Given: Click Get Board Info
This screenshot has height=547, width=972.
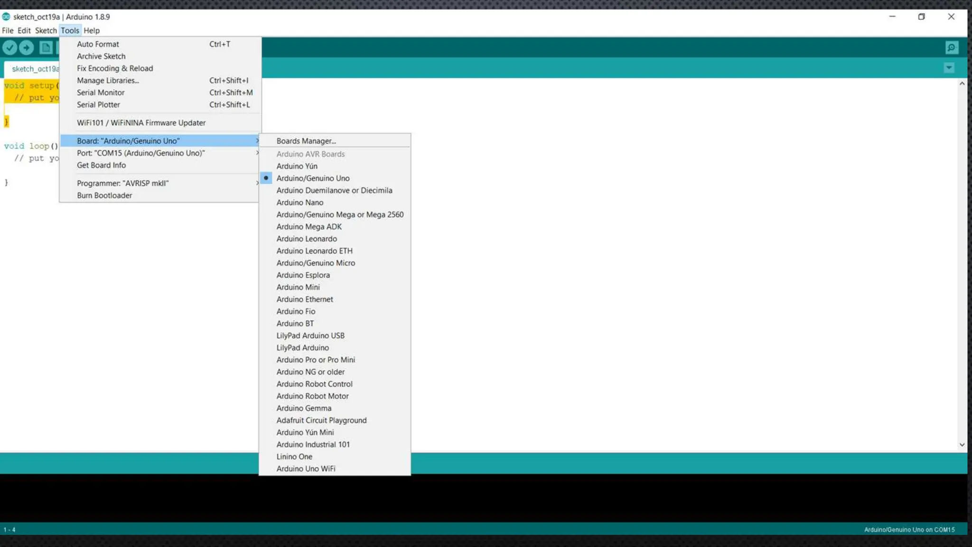Looking at the screenshot, I should (160, 165).
